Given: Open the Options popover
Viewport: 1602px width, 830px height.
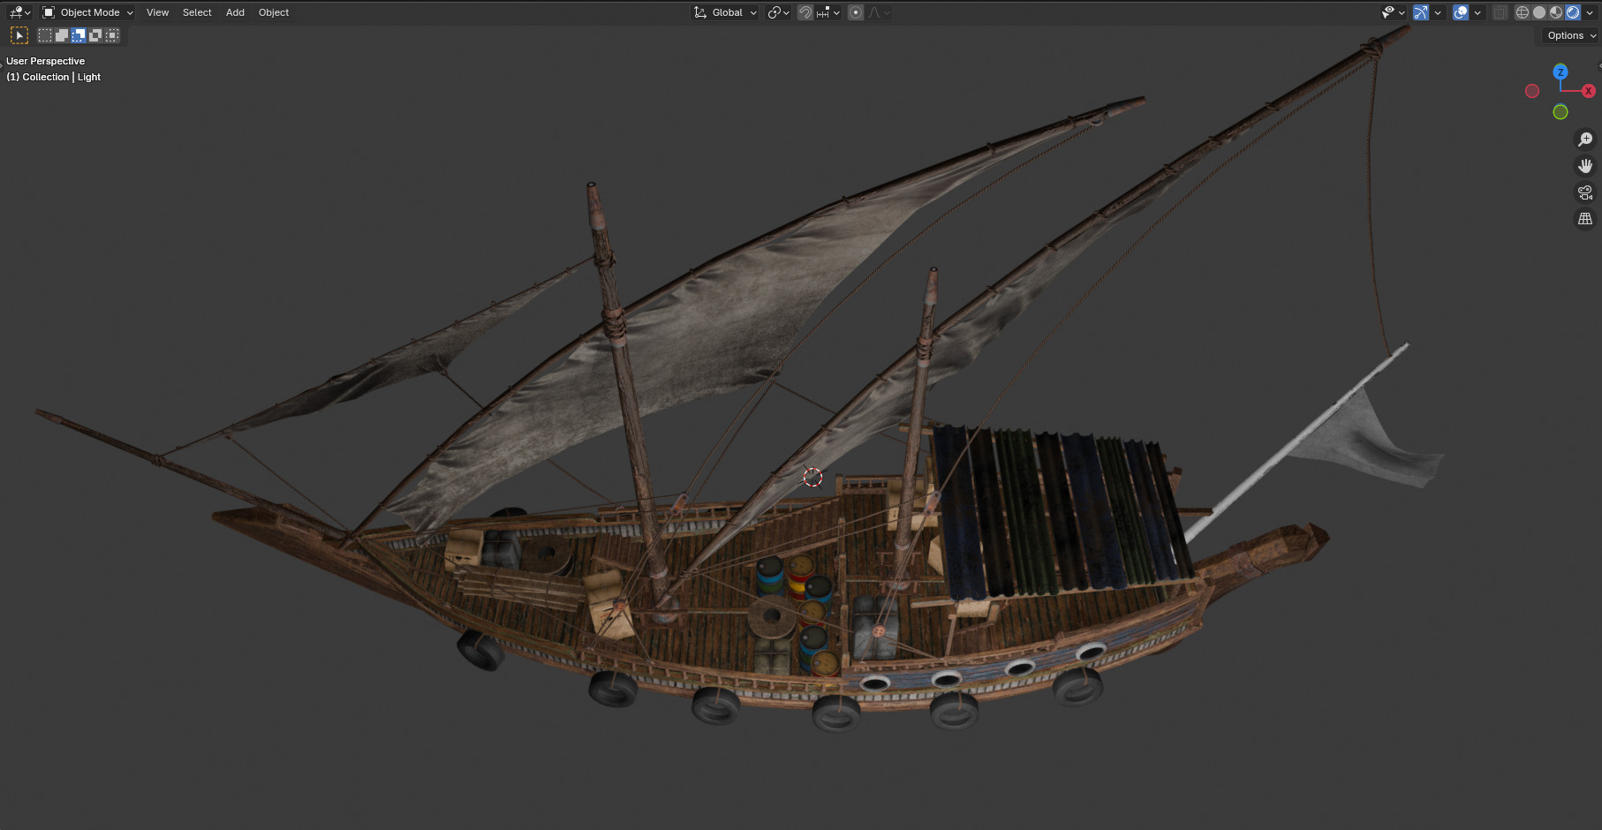Looking at the screenshot, I should (x=1571, y=35).
